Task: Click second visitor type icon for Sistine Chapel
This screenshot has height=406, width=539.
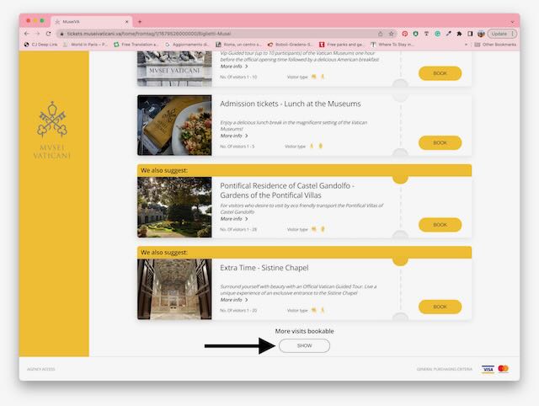Action: (323, 310)
